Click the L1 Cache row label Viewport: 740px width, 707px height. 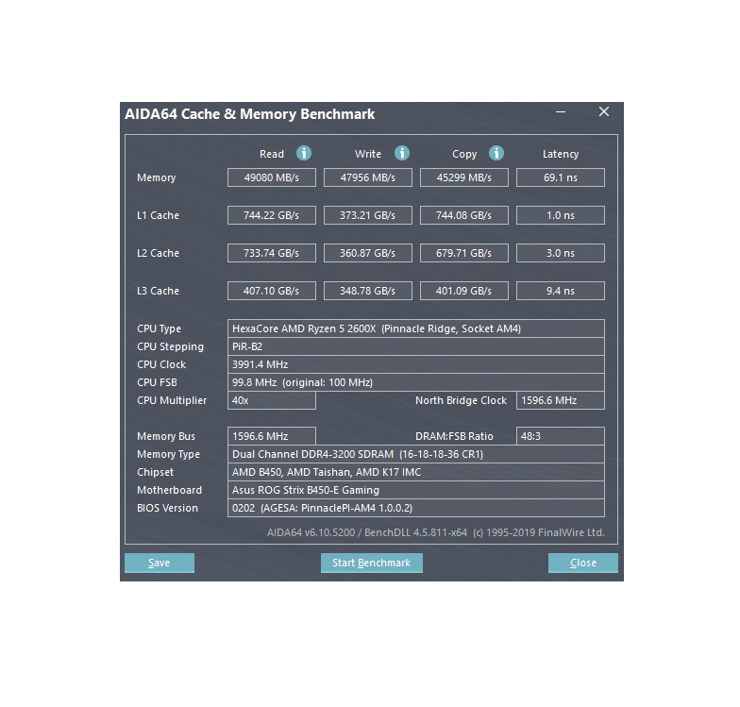pos(158,215)
